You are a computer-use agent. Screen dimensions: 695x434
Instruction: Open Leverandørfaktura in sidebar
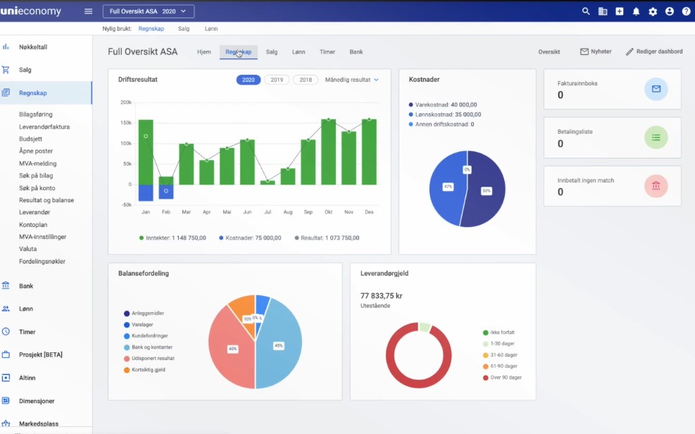(x=44, y=127)
